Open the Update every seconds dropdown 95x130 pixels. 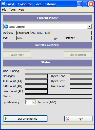click(34, 102)
